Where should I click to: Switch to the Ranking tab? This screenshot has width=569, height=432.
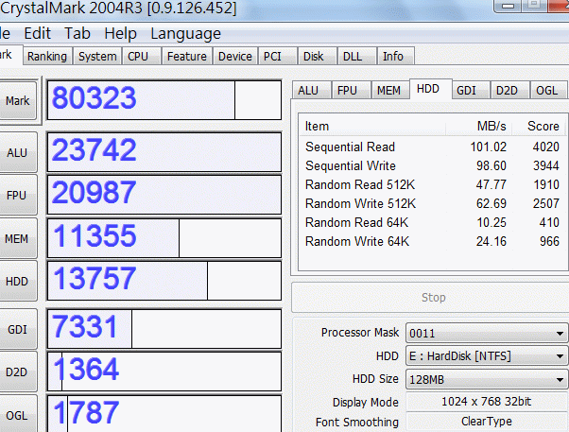click(47, 57)
